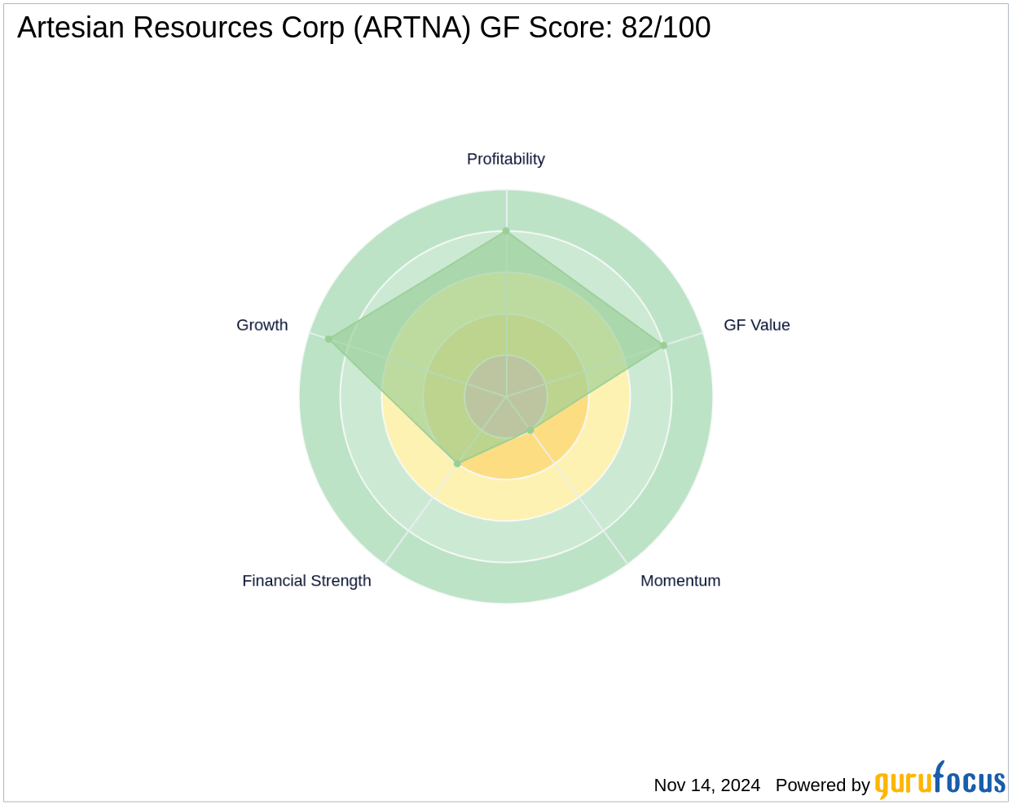Image resolution: width=1012 pixels, height=805 pixels.
Task: Click the Financial Strength axis label
Action: 306,581
